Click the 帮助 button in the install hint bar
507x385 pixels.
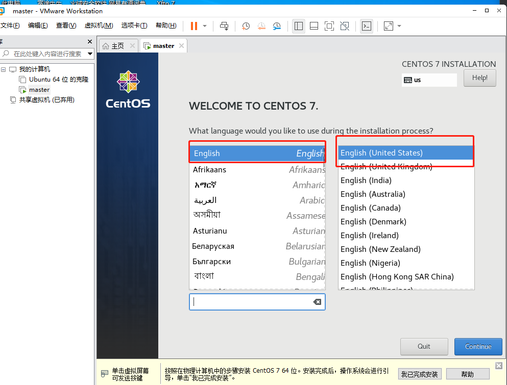(468, 374)
